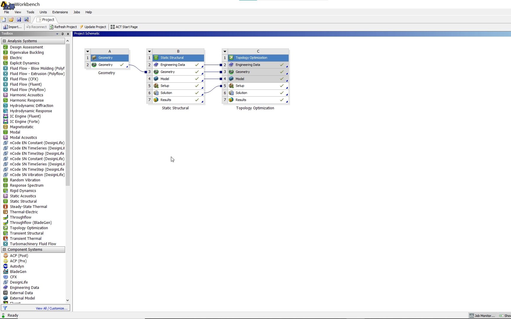Collapse the Component Systems section

tap(4, 250)
